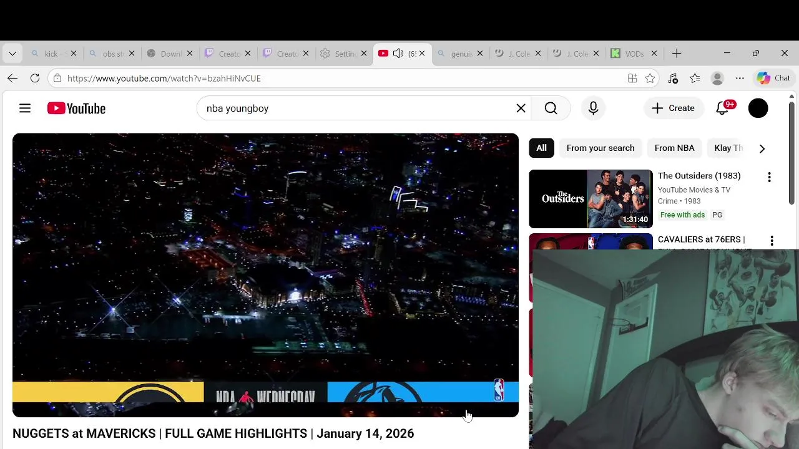
Task: Open the browser profile icon
Action: pos(717,78)
